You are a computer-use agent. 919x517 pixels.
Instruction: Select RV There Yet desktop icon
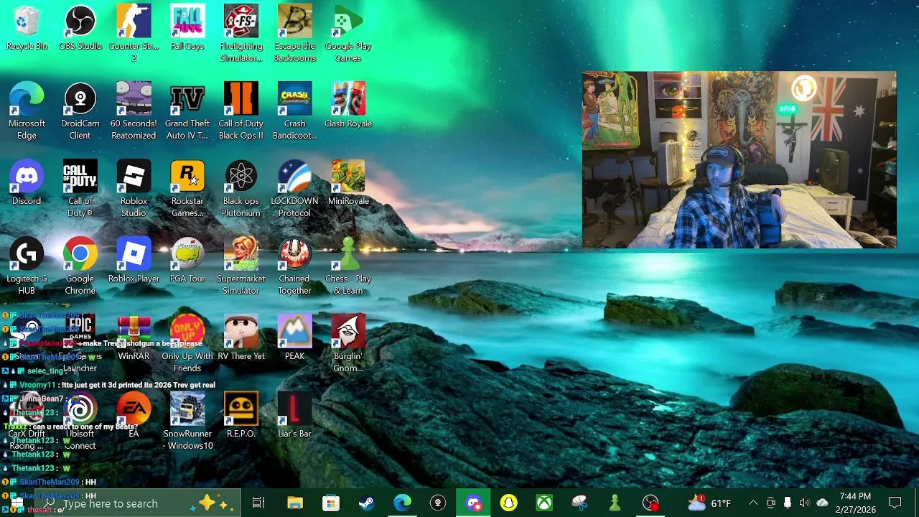click(x=241, y=338)
